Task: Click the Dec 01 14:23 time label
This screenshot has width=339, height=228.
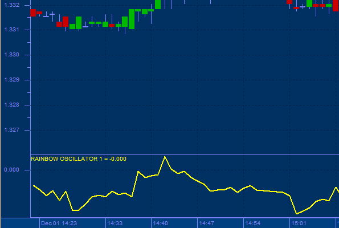Action: click(x=59, y=223)
